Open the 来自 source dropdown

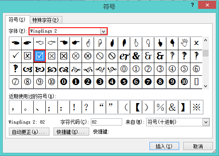click(206, 122)
